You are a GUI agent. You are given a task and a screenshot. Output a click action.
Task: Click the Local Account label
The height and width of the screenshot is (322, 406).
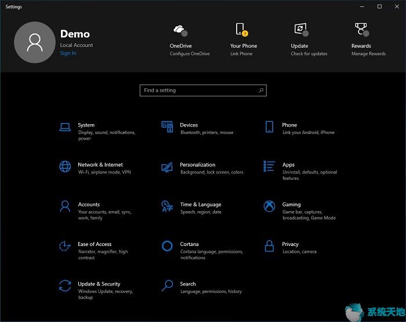[x=77, y=45]
